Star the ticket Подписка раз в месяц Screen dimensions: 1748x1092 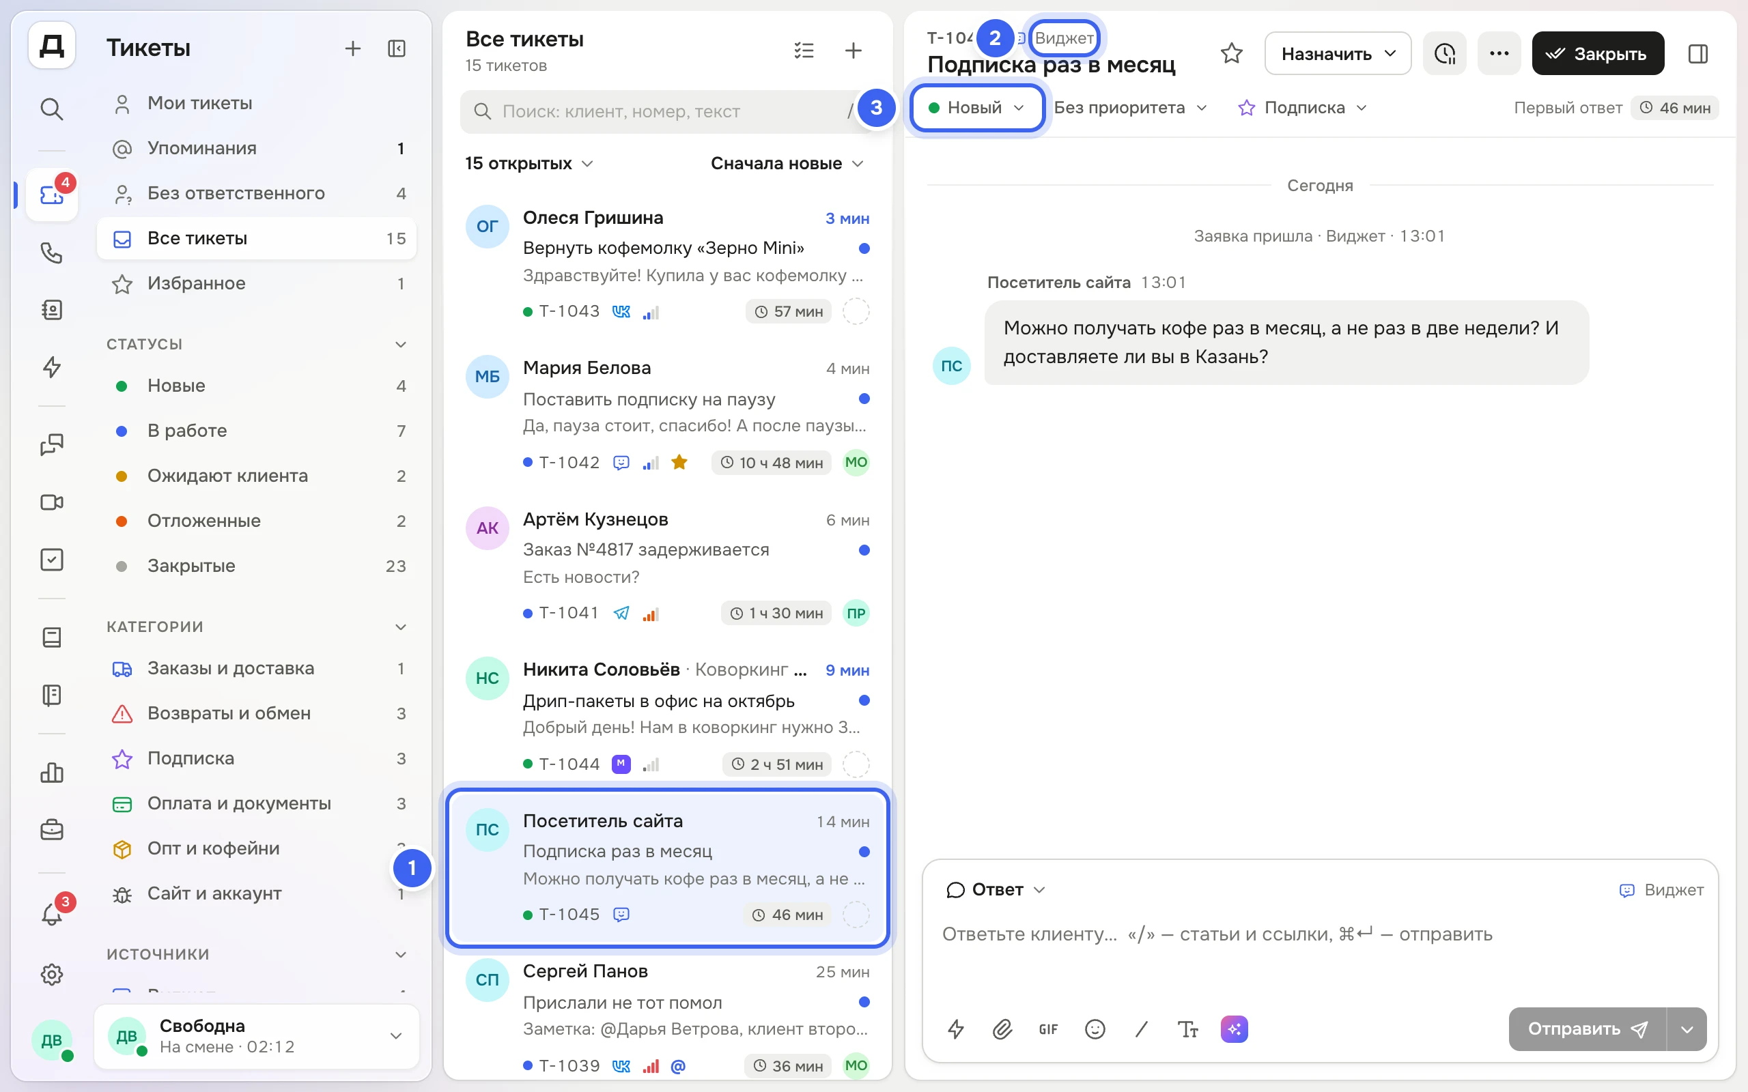(x=1232, y=53)
